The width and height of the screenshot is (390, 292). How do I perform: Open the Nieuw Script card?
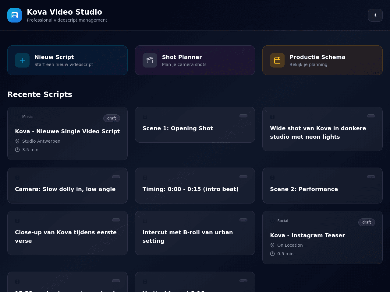click(x=67, y=60)
